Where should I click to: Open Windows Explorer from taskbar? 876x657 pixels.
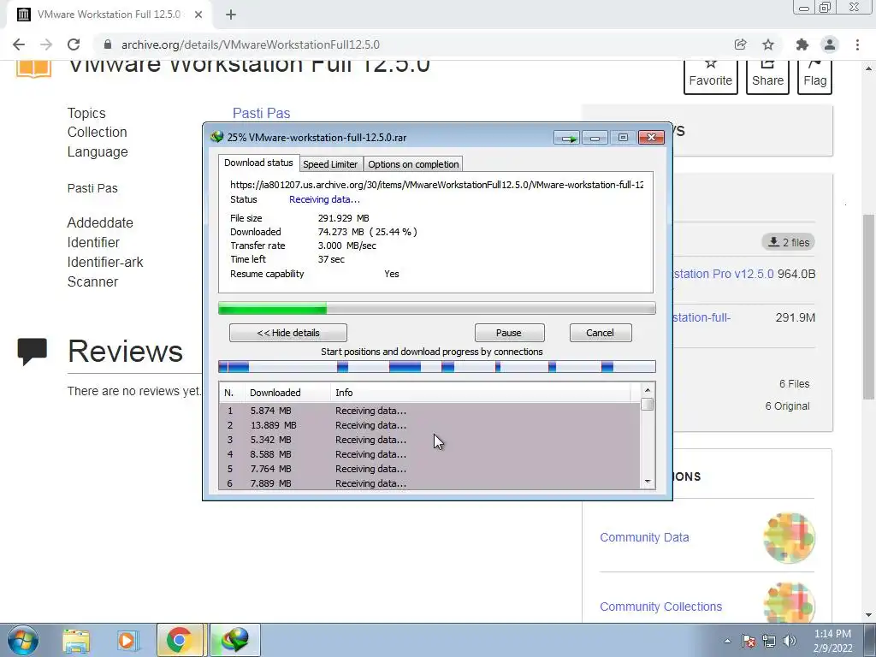(x=76, y=641)
